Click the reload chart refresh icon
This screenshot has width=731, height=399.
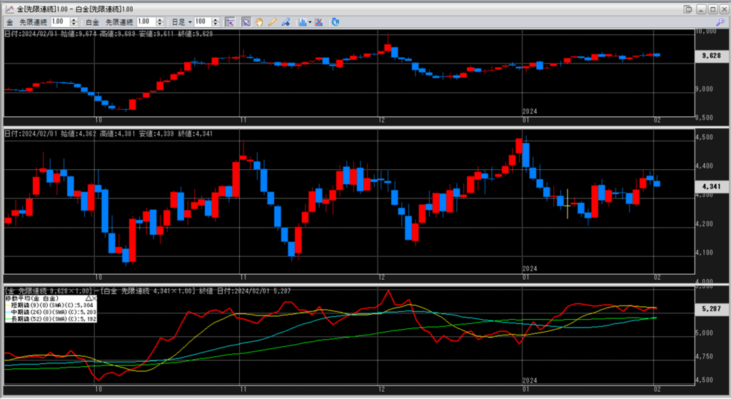(336, 22)
